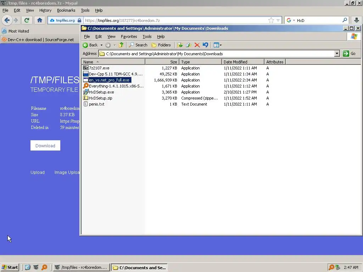Sort by the Size column header
Screen dimensions: 363x272
coord(162,62)
